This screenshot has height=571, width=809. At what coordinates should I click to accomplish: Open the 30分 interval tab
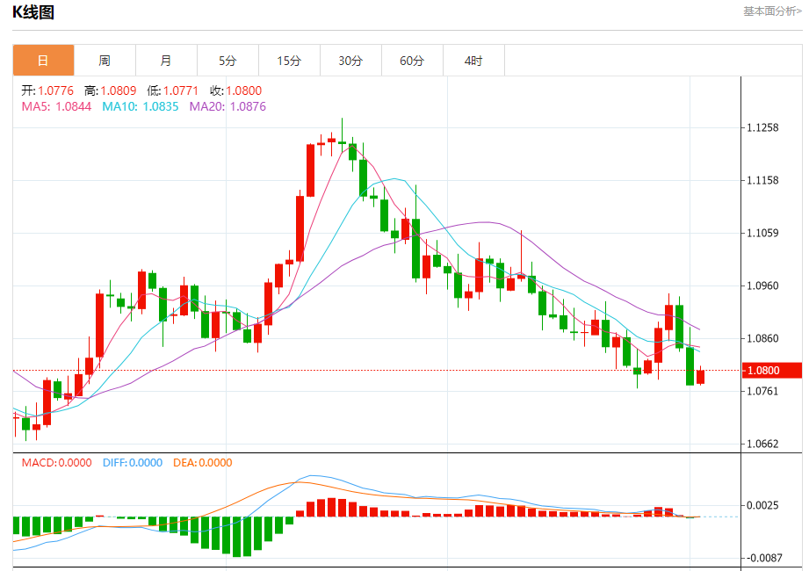coord(350,61)
